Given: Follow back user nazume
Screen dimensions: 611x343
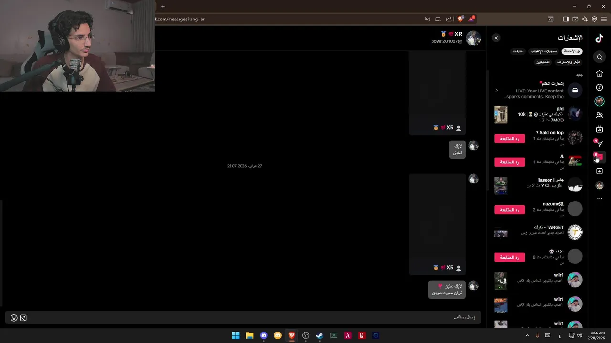Looking at the screenshot, I should [509, 210].
